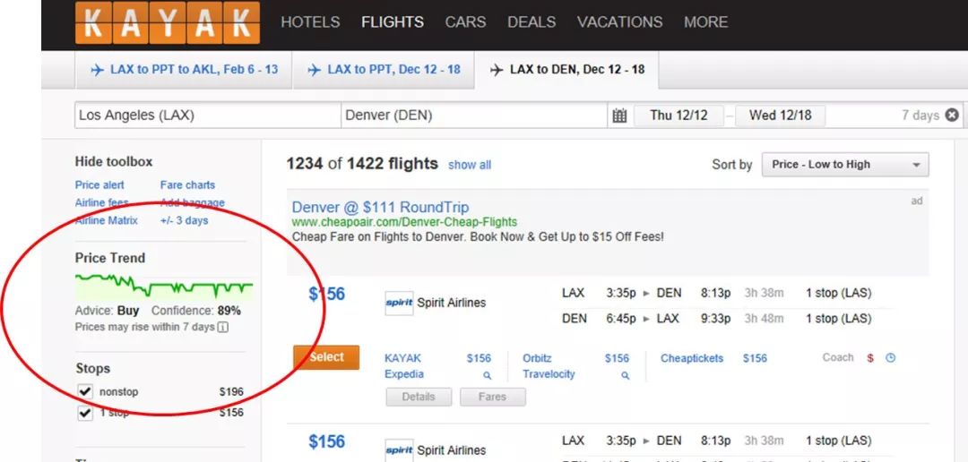Click the magnifier icon next to Travelocity
Image resolution: width=968 pixels, height=462 pixels.
(x=625, y=375)
